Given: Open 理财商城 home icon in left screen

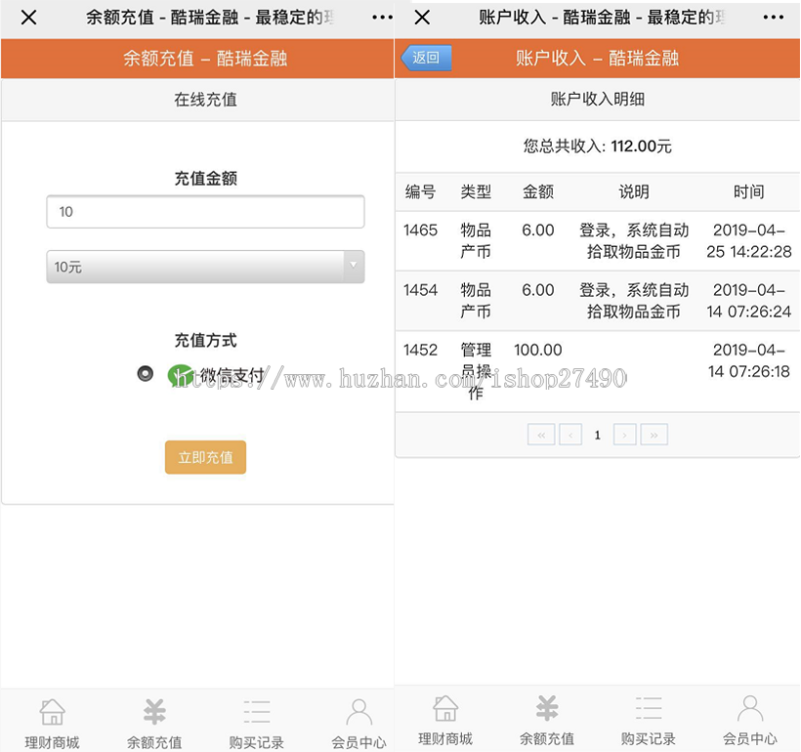Looking at the screenshot, I should coord(52,712).
